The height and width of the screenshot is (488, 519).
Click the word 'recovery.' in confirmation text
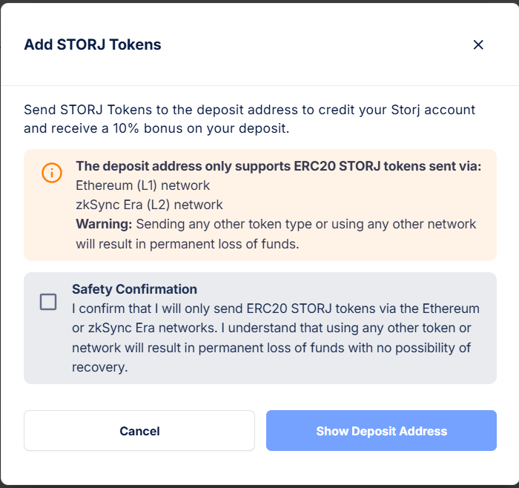tap(100, 367)
